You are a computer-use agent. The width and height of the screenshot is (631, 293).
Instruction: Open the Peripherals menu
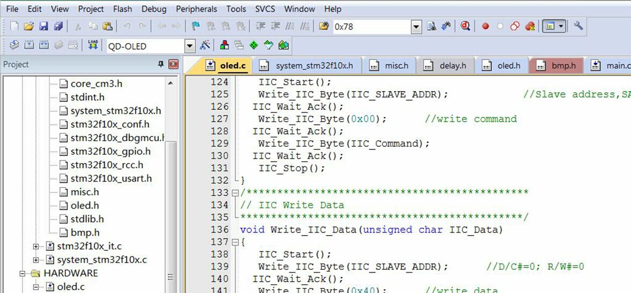point(196,9)
